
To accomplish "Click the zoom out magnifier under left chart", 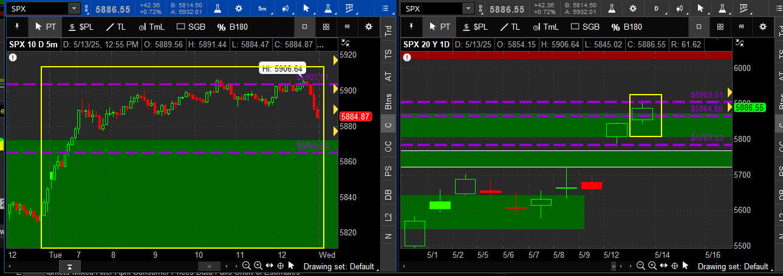I will click(247, 266).
